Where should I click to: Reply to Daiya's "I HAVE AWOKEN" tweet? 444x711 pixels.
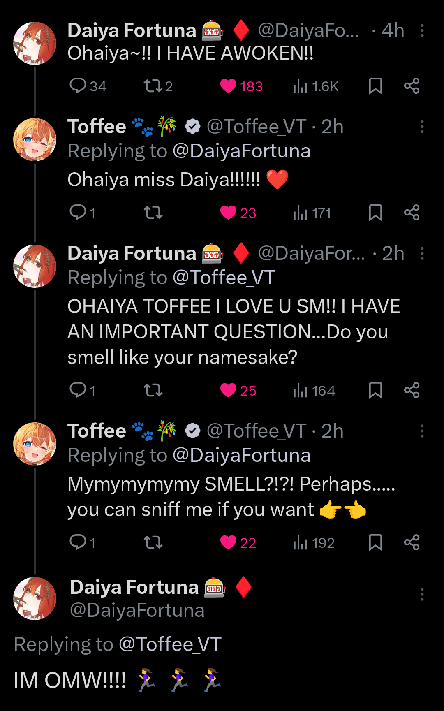(78, 86)
